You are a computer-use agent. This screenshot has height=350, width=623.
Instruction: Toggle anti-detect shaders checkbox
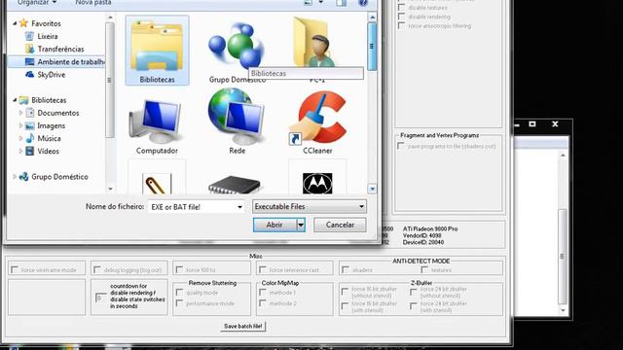(346, 269)
